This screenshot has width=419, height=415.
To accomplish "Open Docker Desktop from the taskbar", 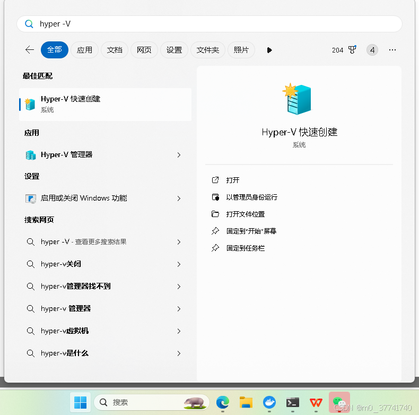I will tap(269, 402).
